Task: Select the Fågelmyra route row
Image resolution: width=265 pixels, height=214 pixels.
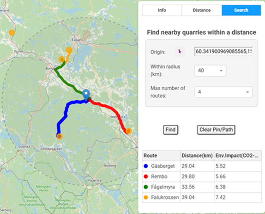Action: [202, 187]
